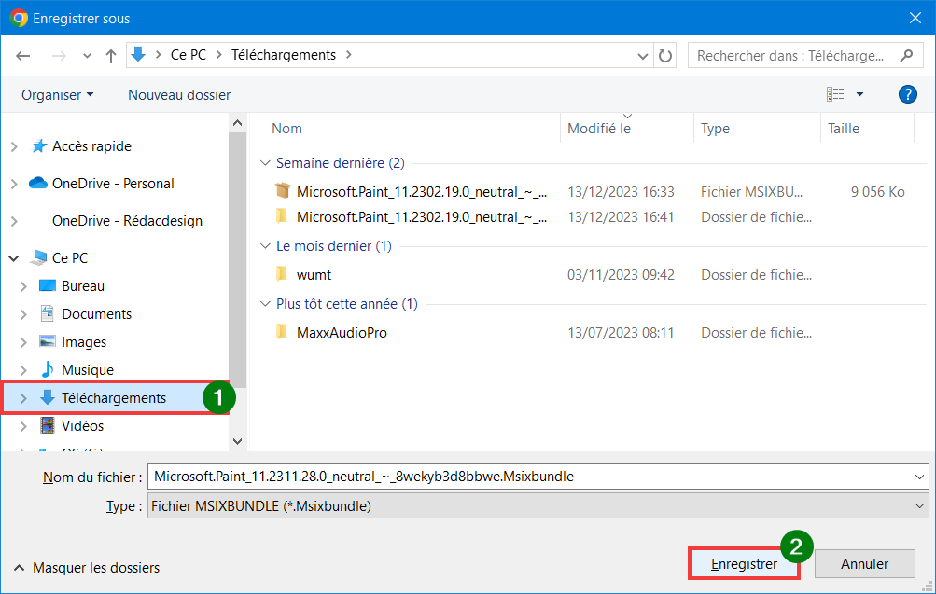Change the view layout icon
This screenshot has height=594, width=936.
(834, 94)
